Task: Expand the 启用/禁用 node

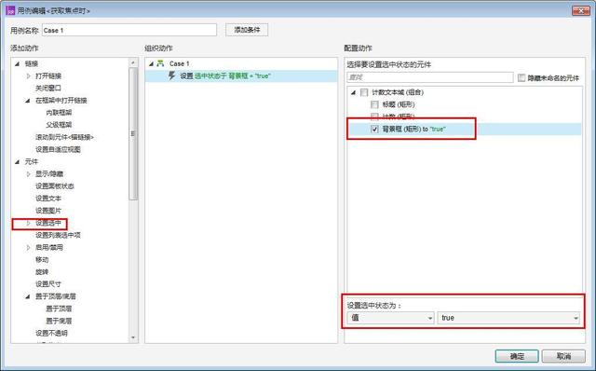Action: tap(28, 247)
